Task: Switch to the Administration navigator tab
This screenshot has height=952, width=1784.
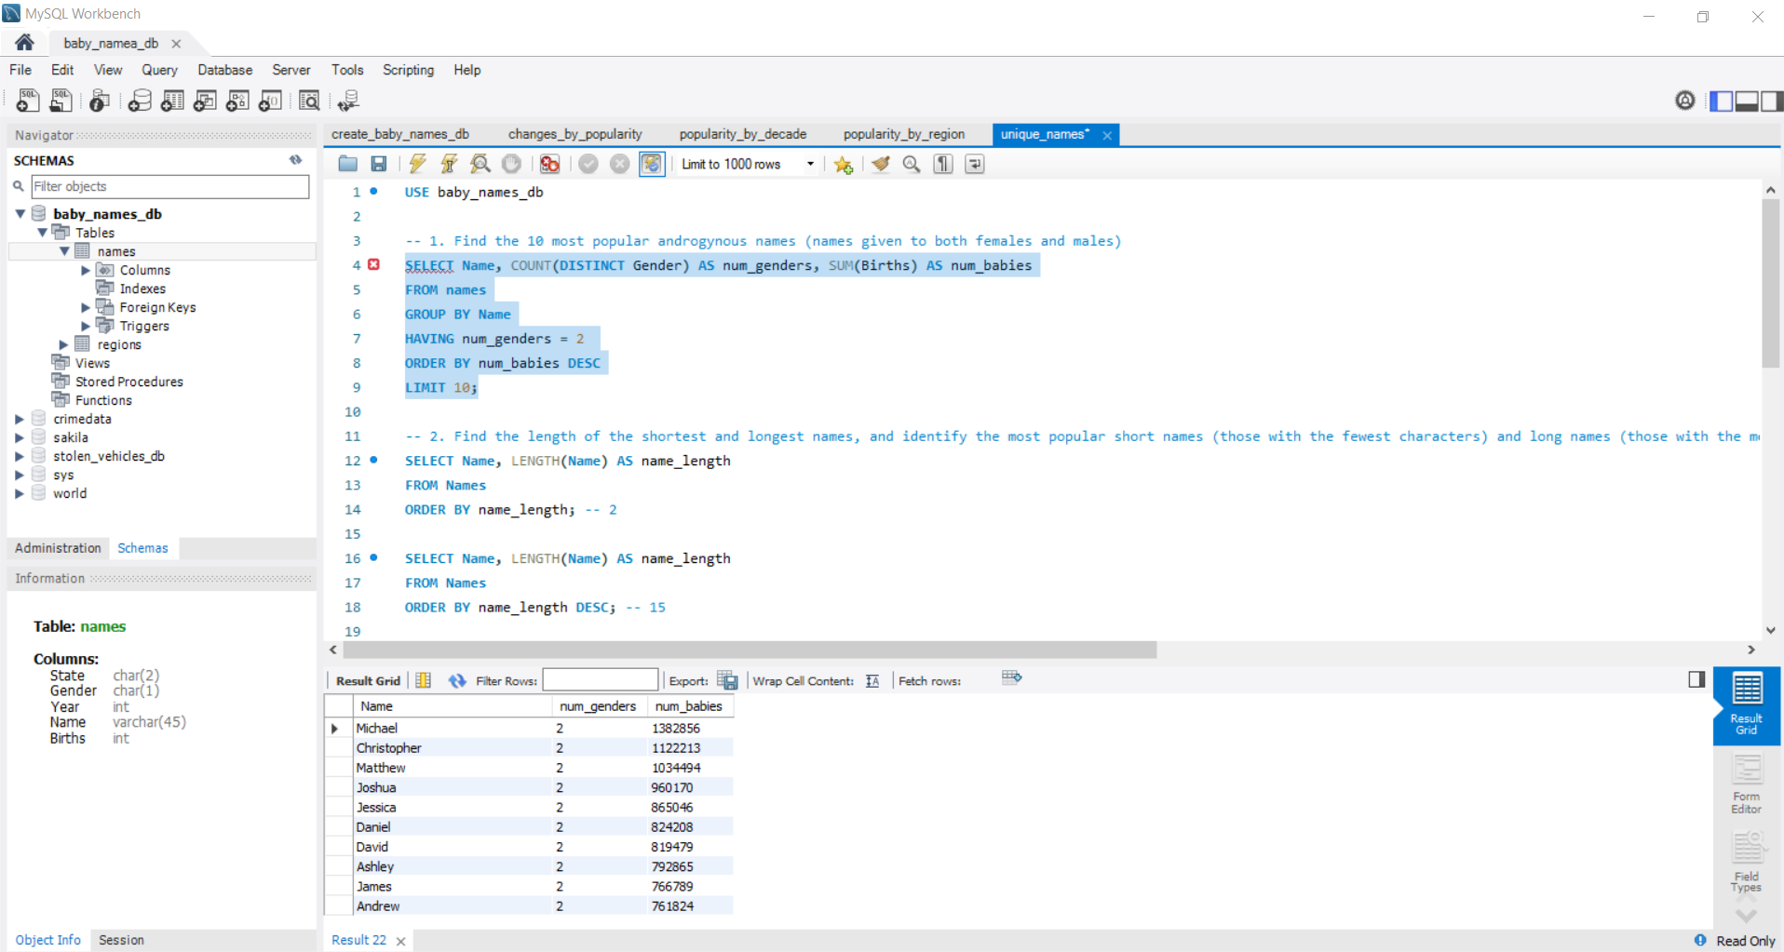Action: coord(58,548)
